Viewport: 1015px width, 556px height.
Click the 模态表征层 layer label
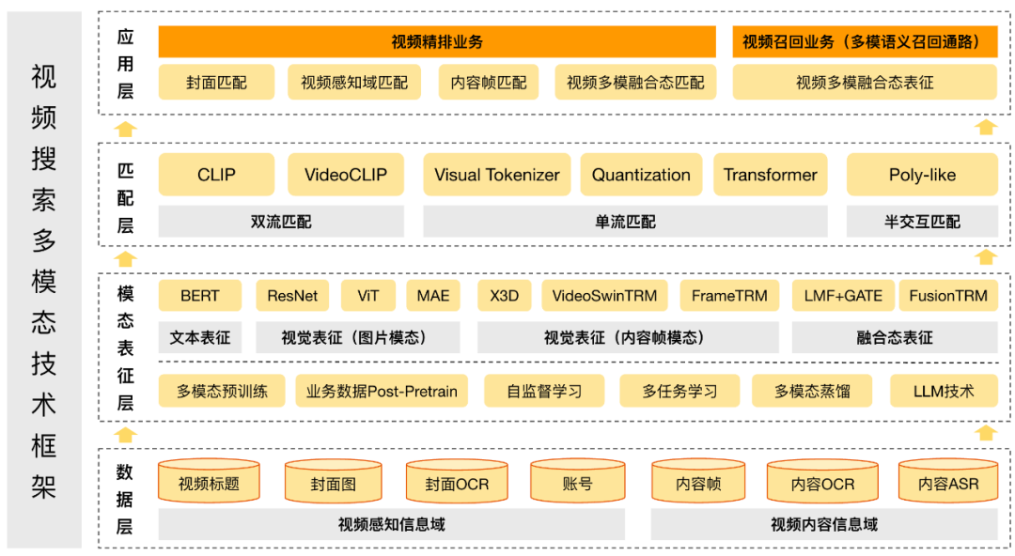125,348
